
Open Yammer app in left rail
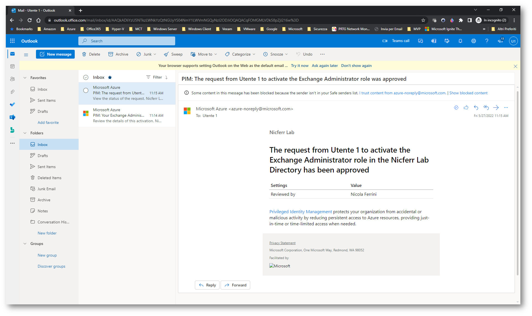[x=12, y=117]
